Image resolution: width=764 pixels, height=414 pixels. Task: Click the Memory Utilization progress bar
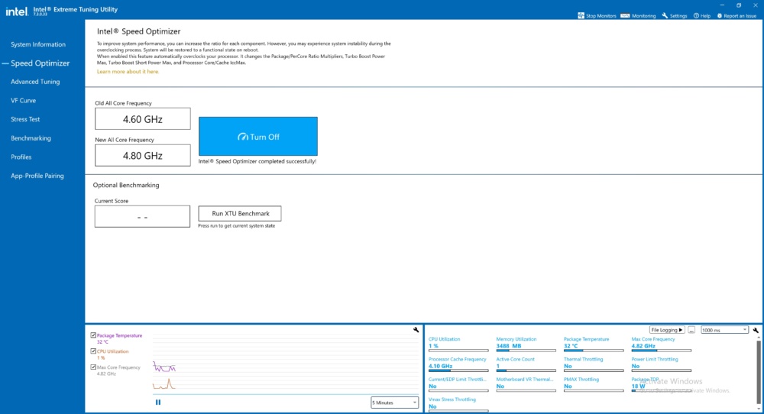[526, 350]
